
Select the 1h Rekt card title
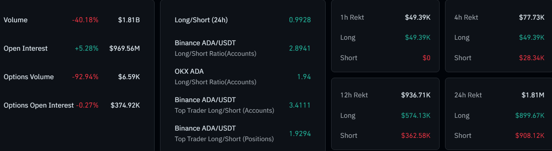point(352,17)
